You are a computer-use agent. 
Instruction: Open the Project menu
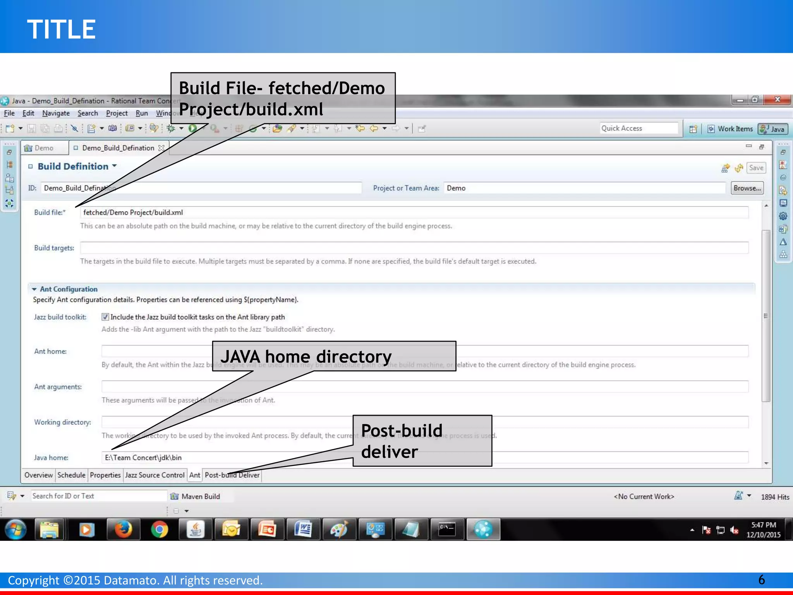[117, 113]
